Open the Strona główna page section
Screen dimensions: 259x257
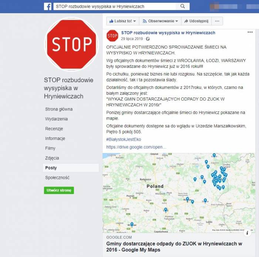[59, 109]
